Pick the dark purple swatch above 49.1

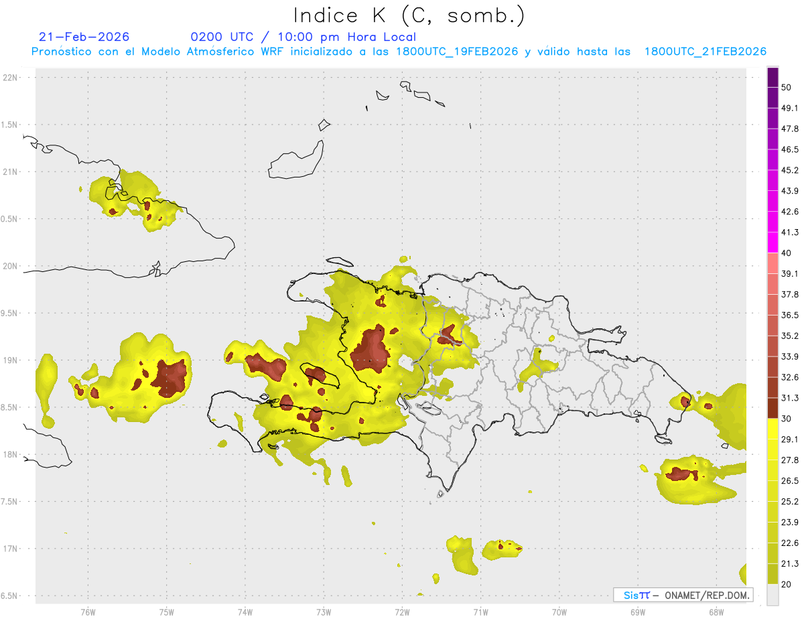tap(773, 97)
